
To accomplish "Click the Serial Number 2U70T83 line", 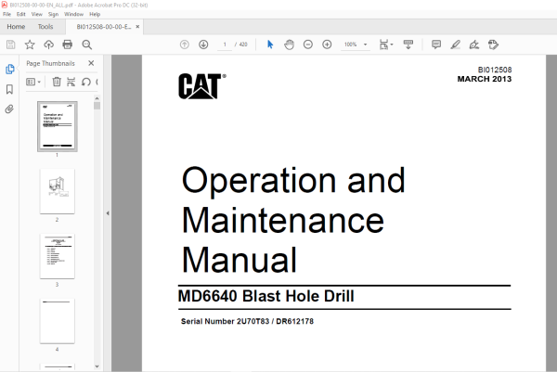I will tap(247, 321).
